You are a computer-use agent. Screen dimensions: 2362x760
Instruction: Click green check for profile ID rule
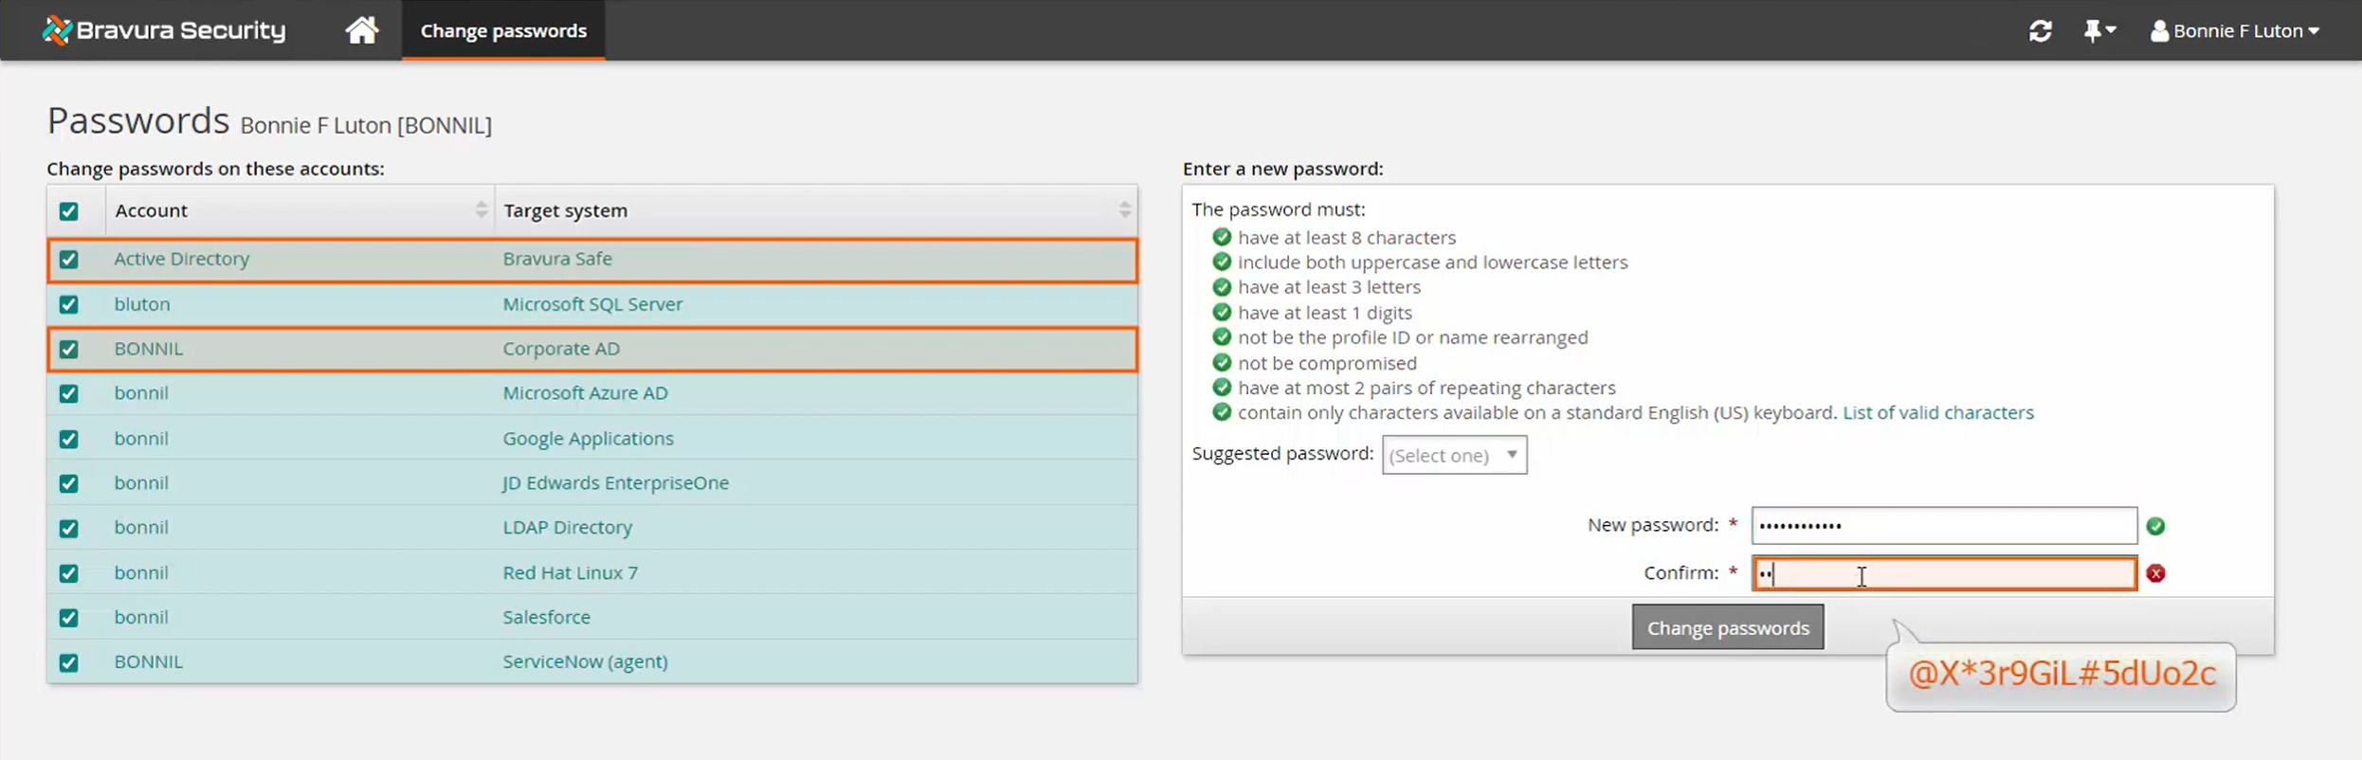click(x=1222, y=336)
